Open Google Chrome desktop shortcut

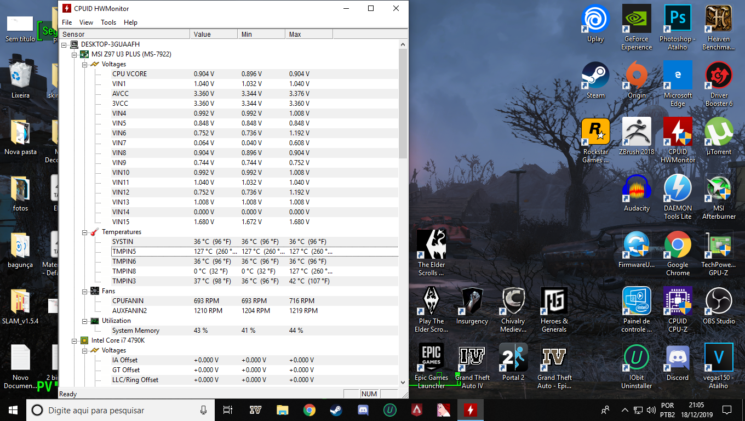pos(678,253)
